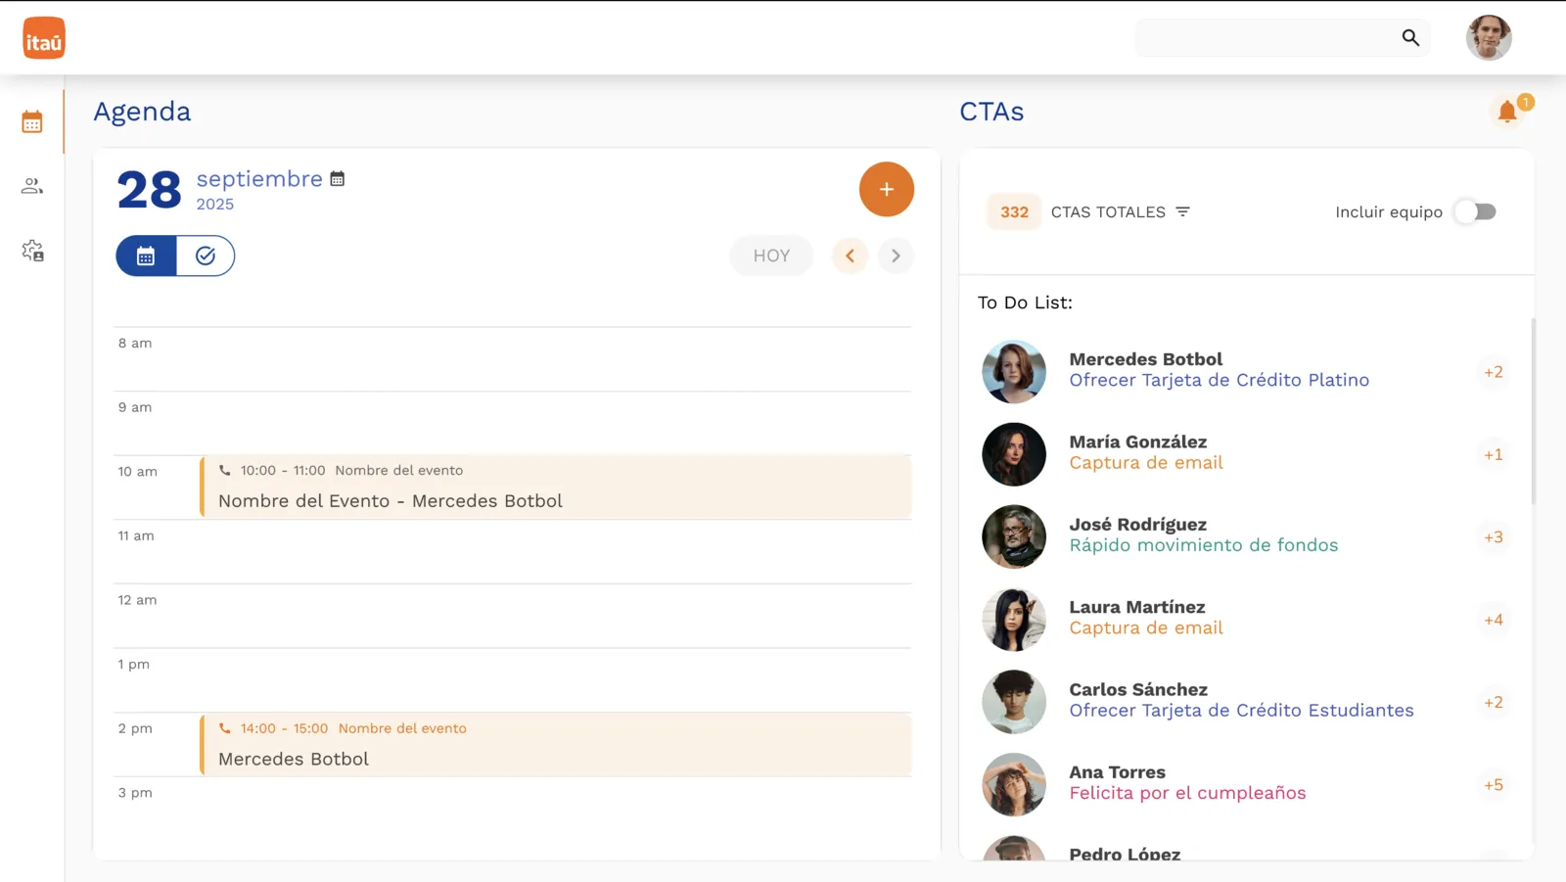The width and height of the screenshot is (1566, 882).
Task: Click phone icon on 14:00 event
Action: pos(225,728)
